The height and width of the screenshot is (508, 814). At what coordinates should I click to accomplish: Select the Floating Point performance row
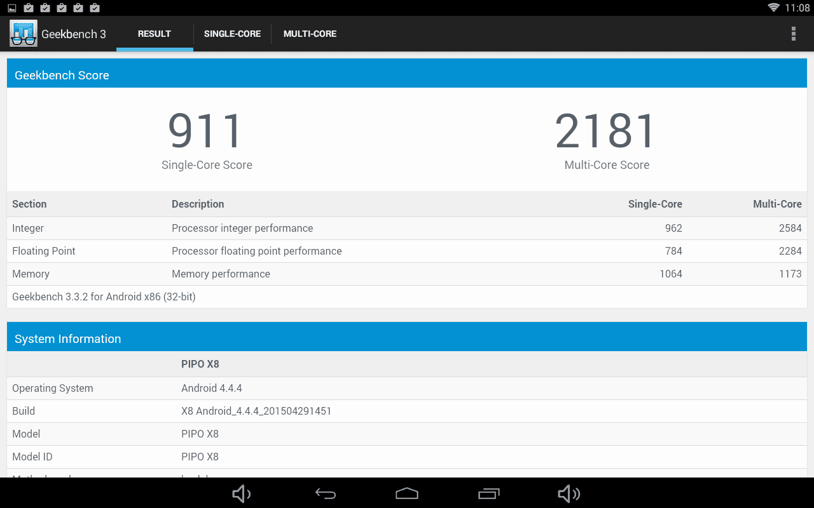(x=407, y=251)
